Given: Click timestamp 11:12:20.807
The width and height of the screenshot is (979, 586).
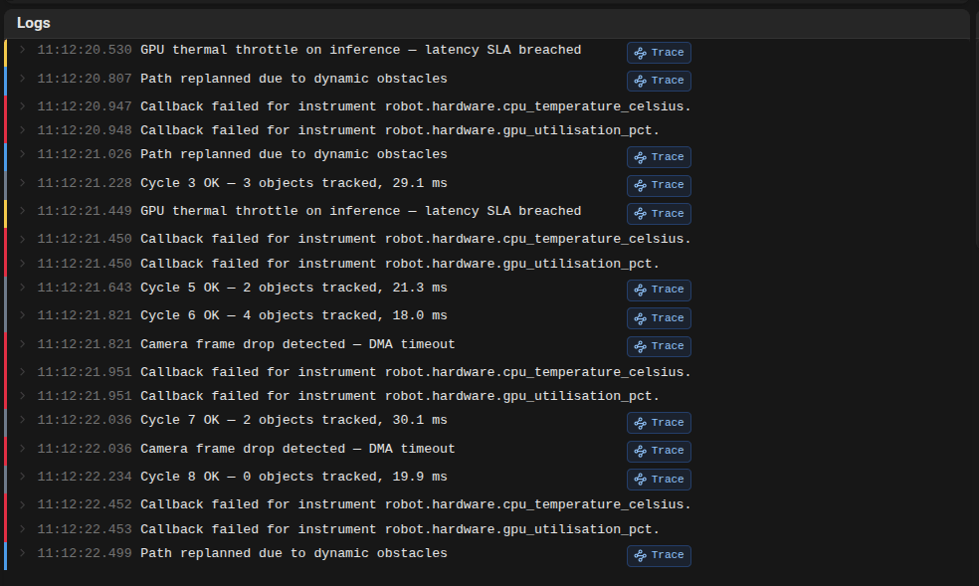Looking at the screenshot, I should pyautogui.click(x=85, y=79).
